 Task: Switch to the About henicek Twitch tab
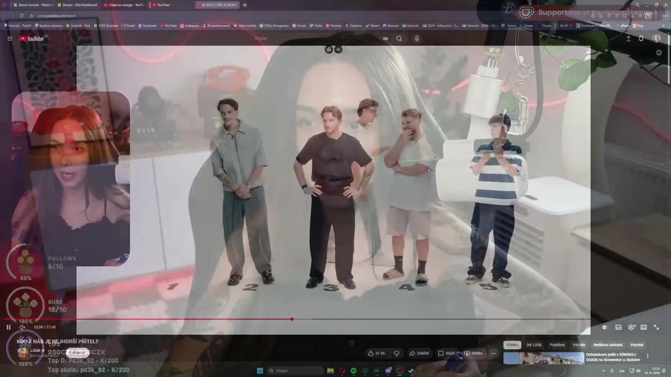(x=33, y=5)
